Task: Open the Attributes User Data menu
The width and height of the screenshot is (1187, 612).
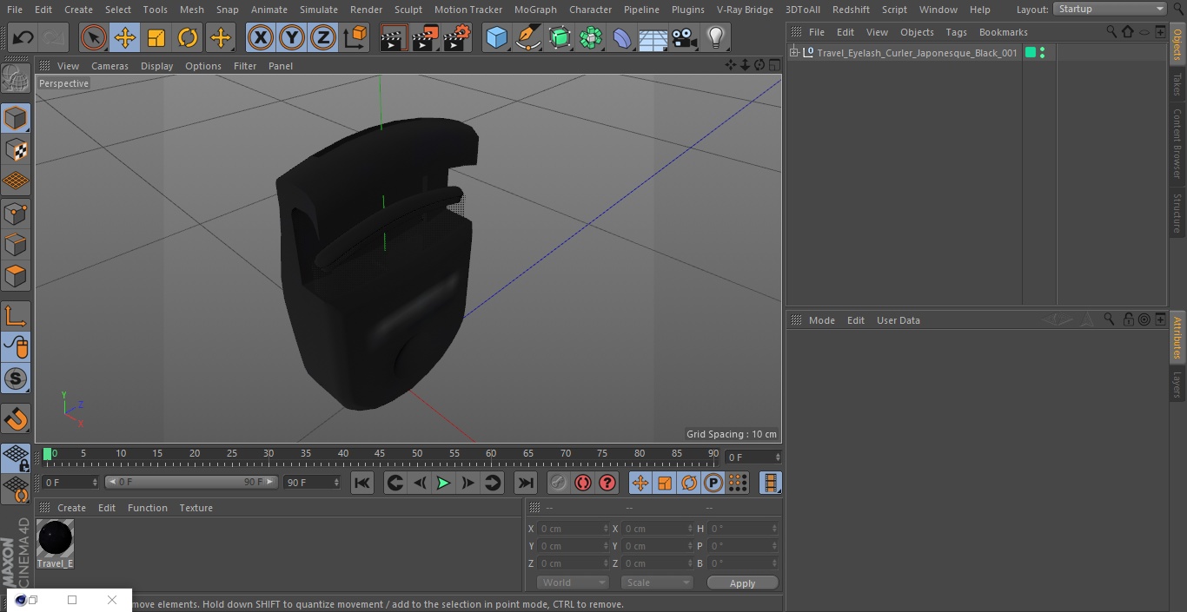Action: [898, 320]
